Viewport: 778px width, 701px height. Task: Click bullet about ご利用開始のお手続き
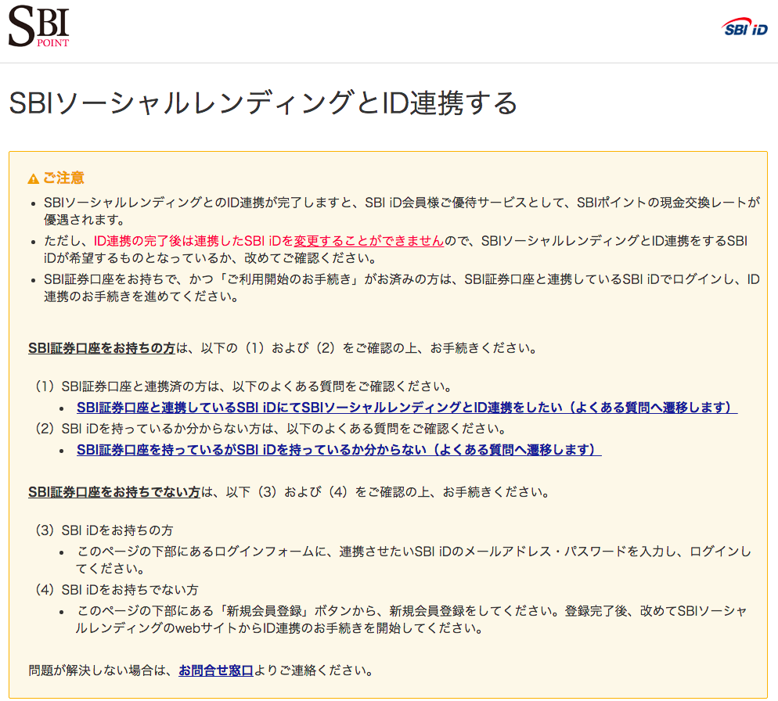point(402,288)
